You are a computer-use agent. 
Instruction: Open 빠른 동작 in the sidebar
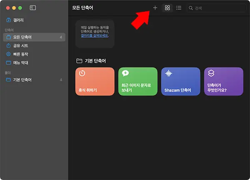[x=34, y=54]
